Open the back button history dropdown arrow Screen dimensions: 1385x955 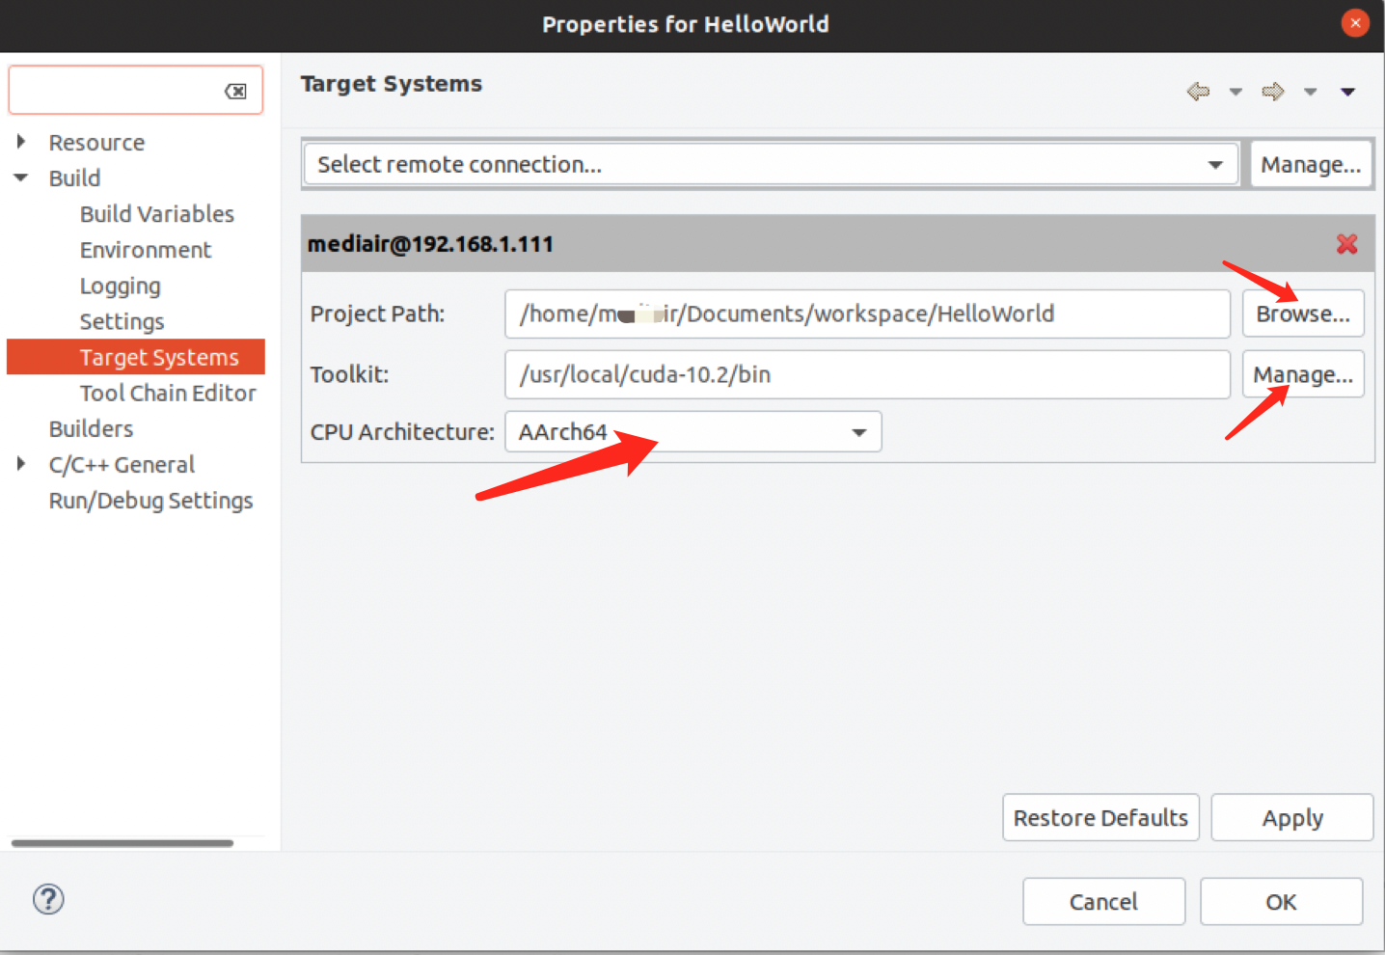[x=1236, y=92]
